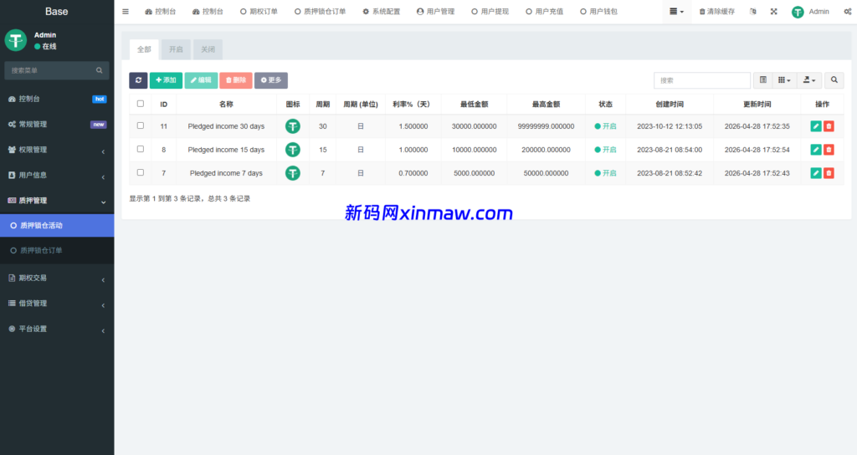
Task: Open the 期权订单 top navigation tab
Action: coord(259,12)
